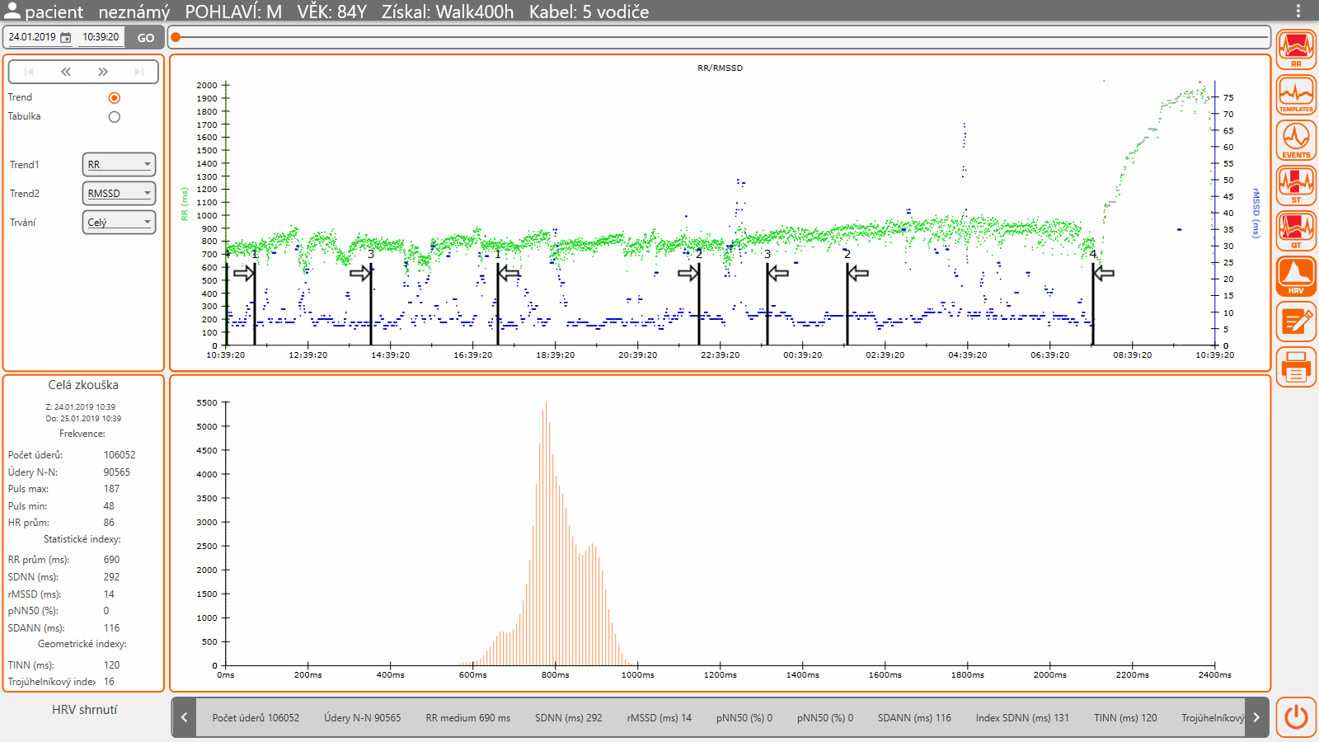Click the HR prům value 86
This screenshot has width=1319, height=742.
[109, 523]
